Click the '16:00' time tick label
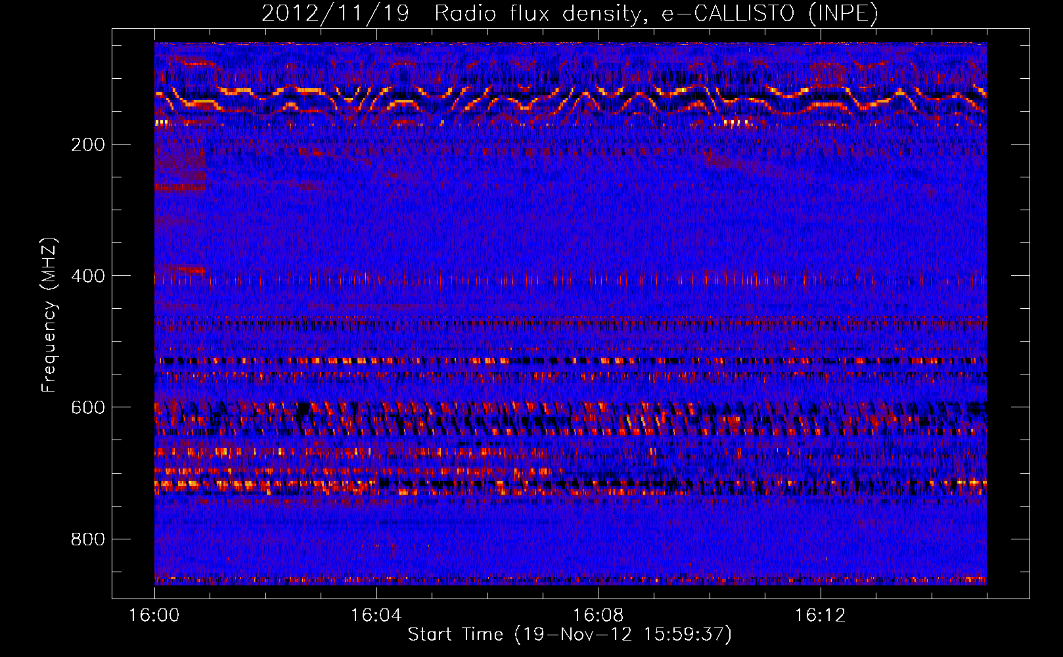The height and width of the screenshot is (657, 1063). 154,615
